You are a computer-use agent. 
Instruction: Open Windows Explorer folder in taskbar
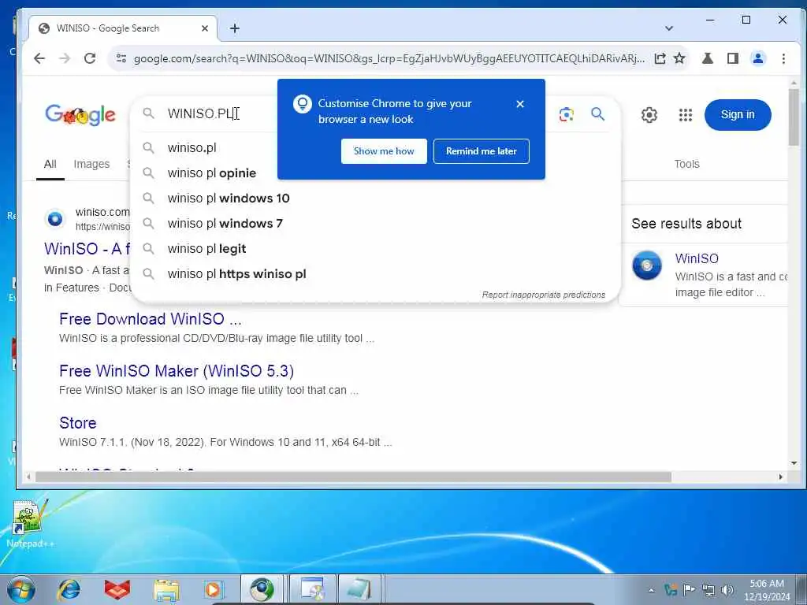[x=166, y=589]
